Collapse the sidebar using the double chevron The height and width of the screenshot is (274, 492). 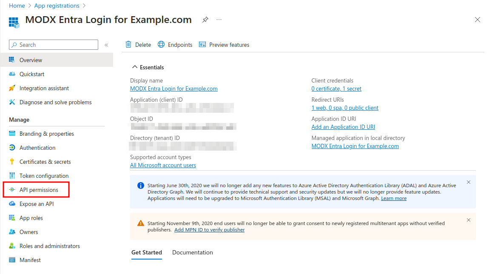106,45
